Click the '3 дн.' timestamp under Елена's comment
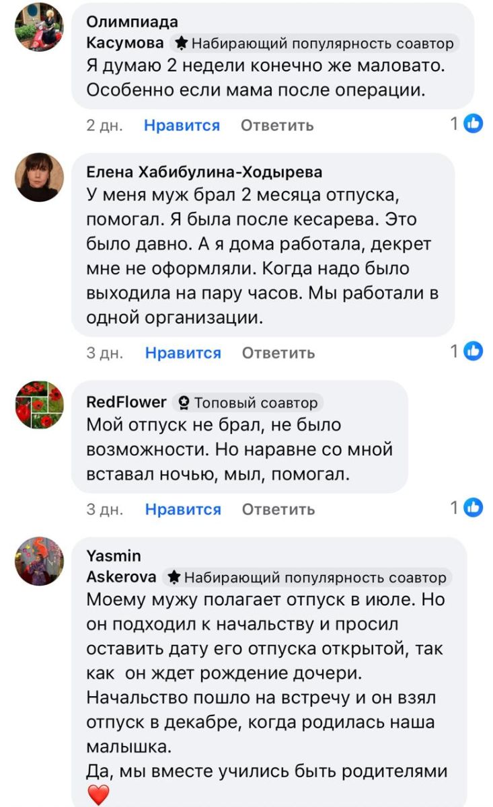 pos(104,352)
